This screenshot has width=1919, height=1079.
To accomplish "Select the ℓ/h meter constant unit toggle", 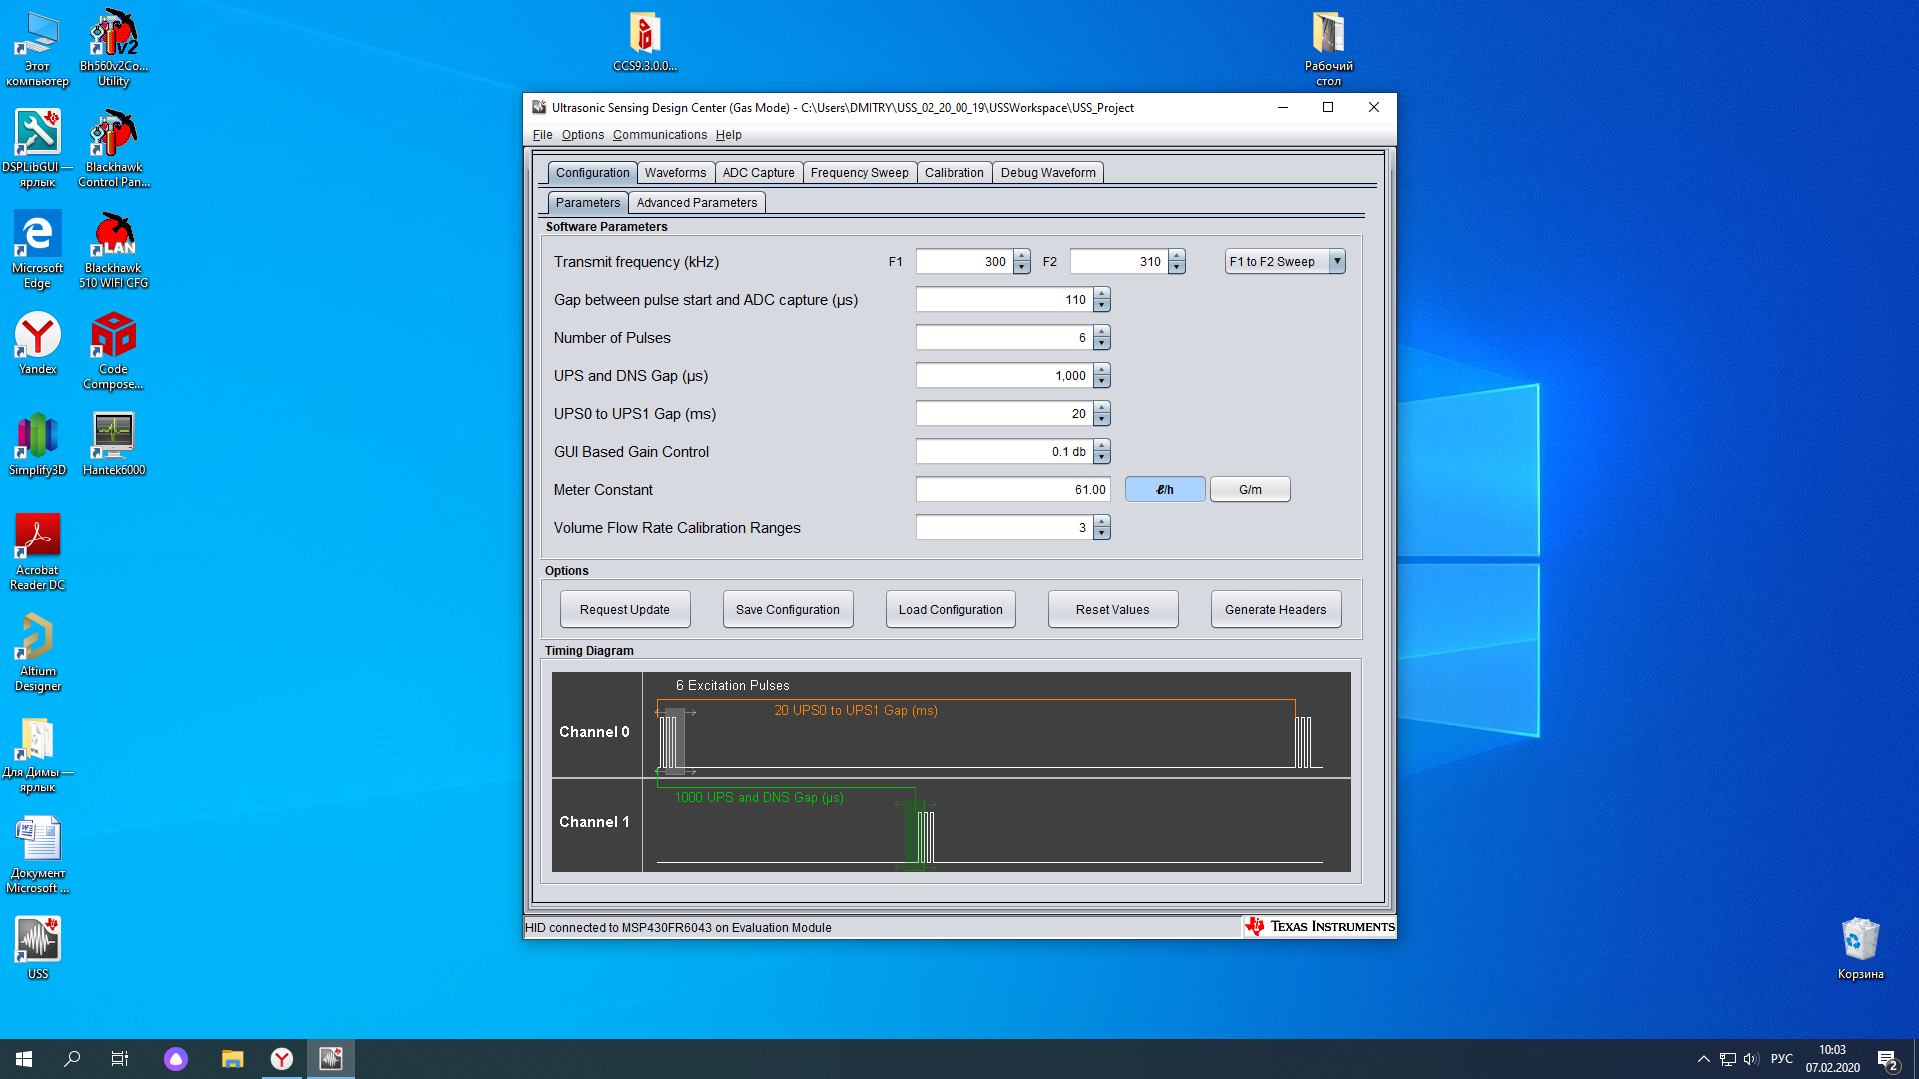I will pos(1165,489).
